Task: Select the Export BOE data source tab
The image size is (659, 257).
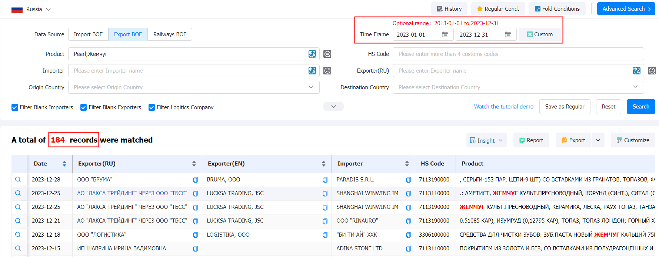Action: point(128,34)
